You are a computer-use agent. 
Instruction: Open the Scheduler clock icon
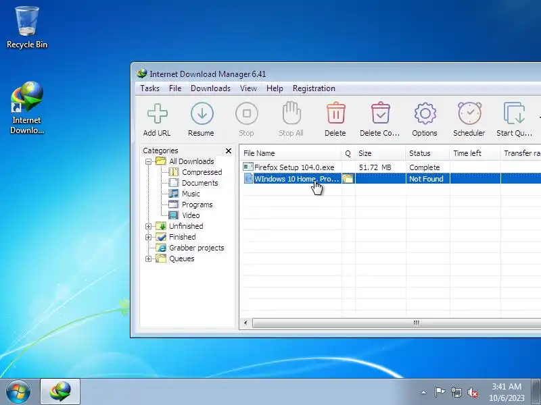pyautogui.click(x=469, y=113)
